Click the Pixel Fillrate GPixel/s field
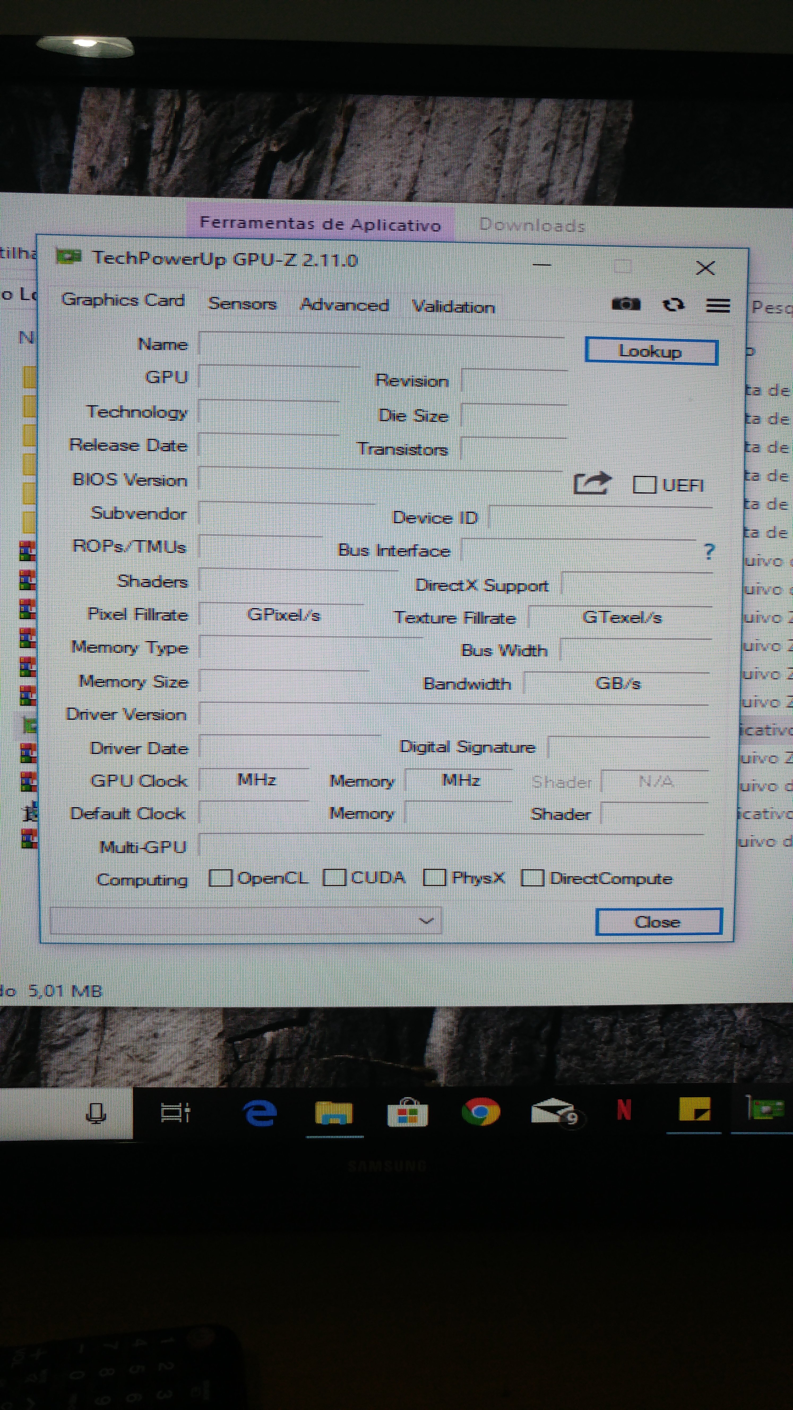The image size is (793, 1410). (281, 614)
